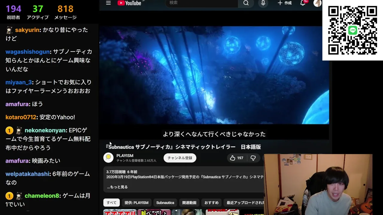Select the 最近アップロード filter chip

coord(244,203)
